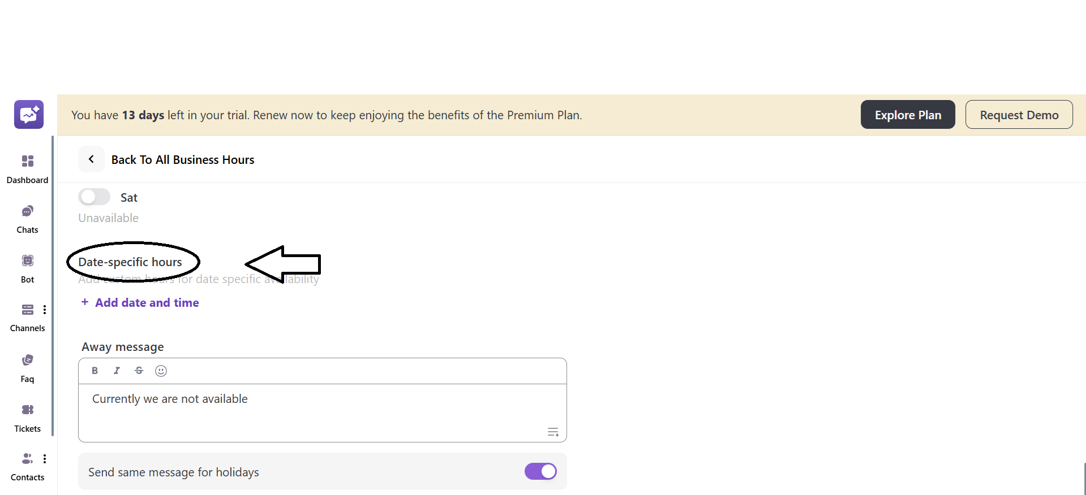1086x495 pixels.
Task: Open the Chats section
Action: click(27, 219)
